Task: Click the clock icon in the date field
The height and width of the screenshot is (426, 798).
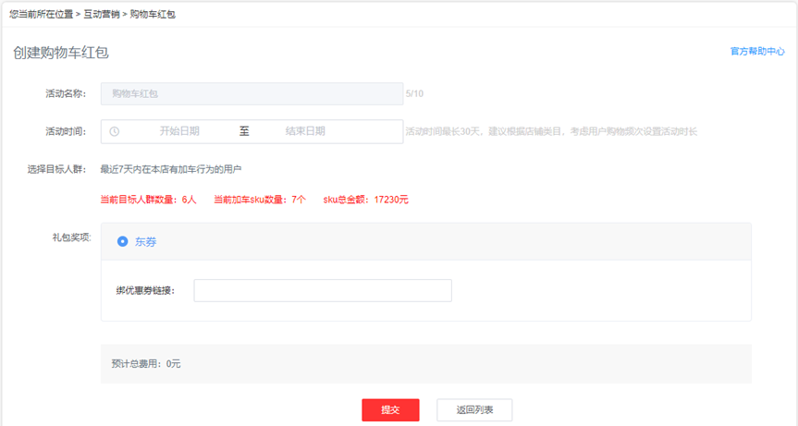Action: [x=115, y=131]
